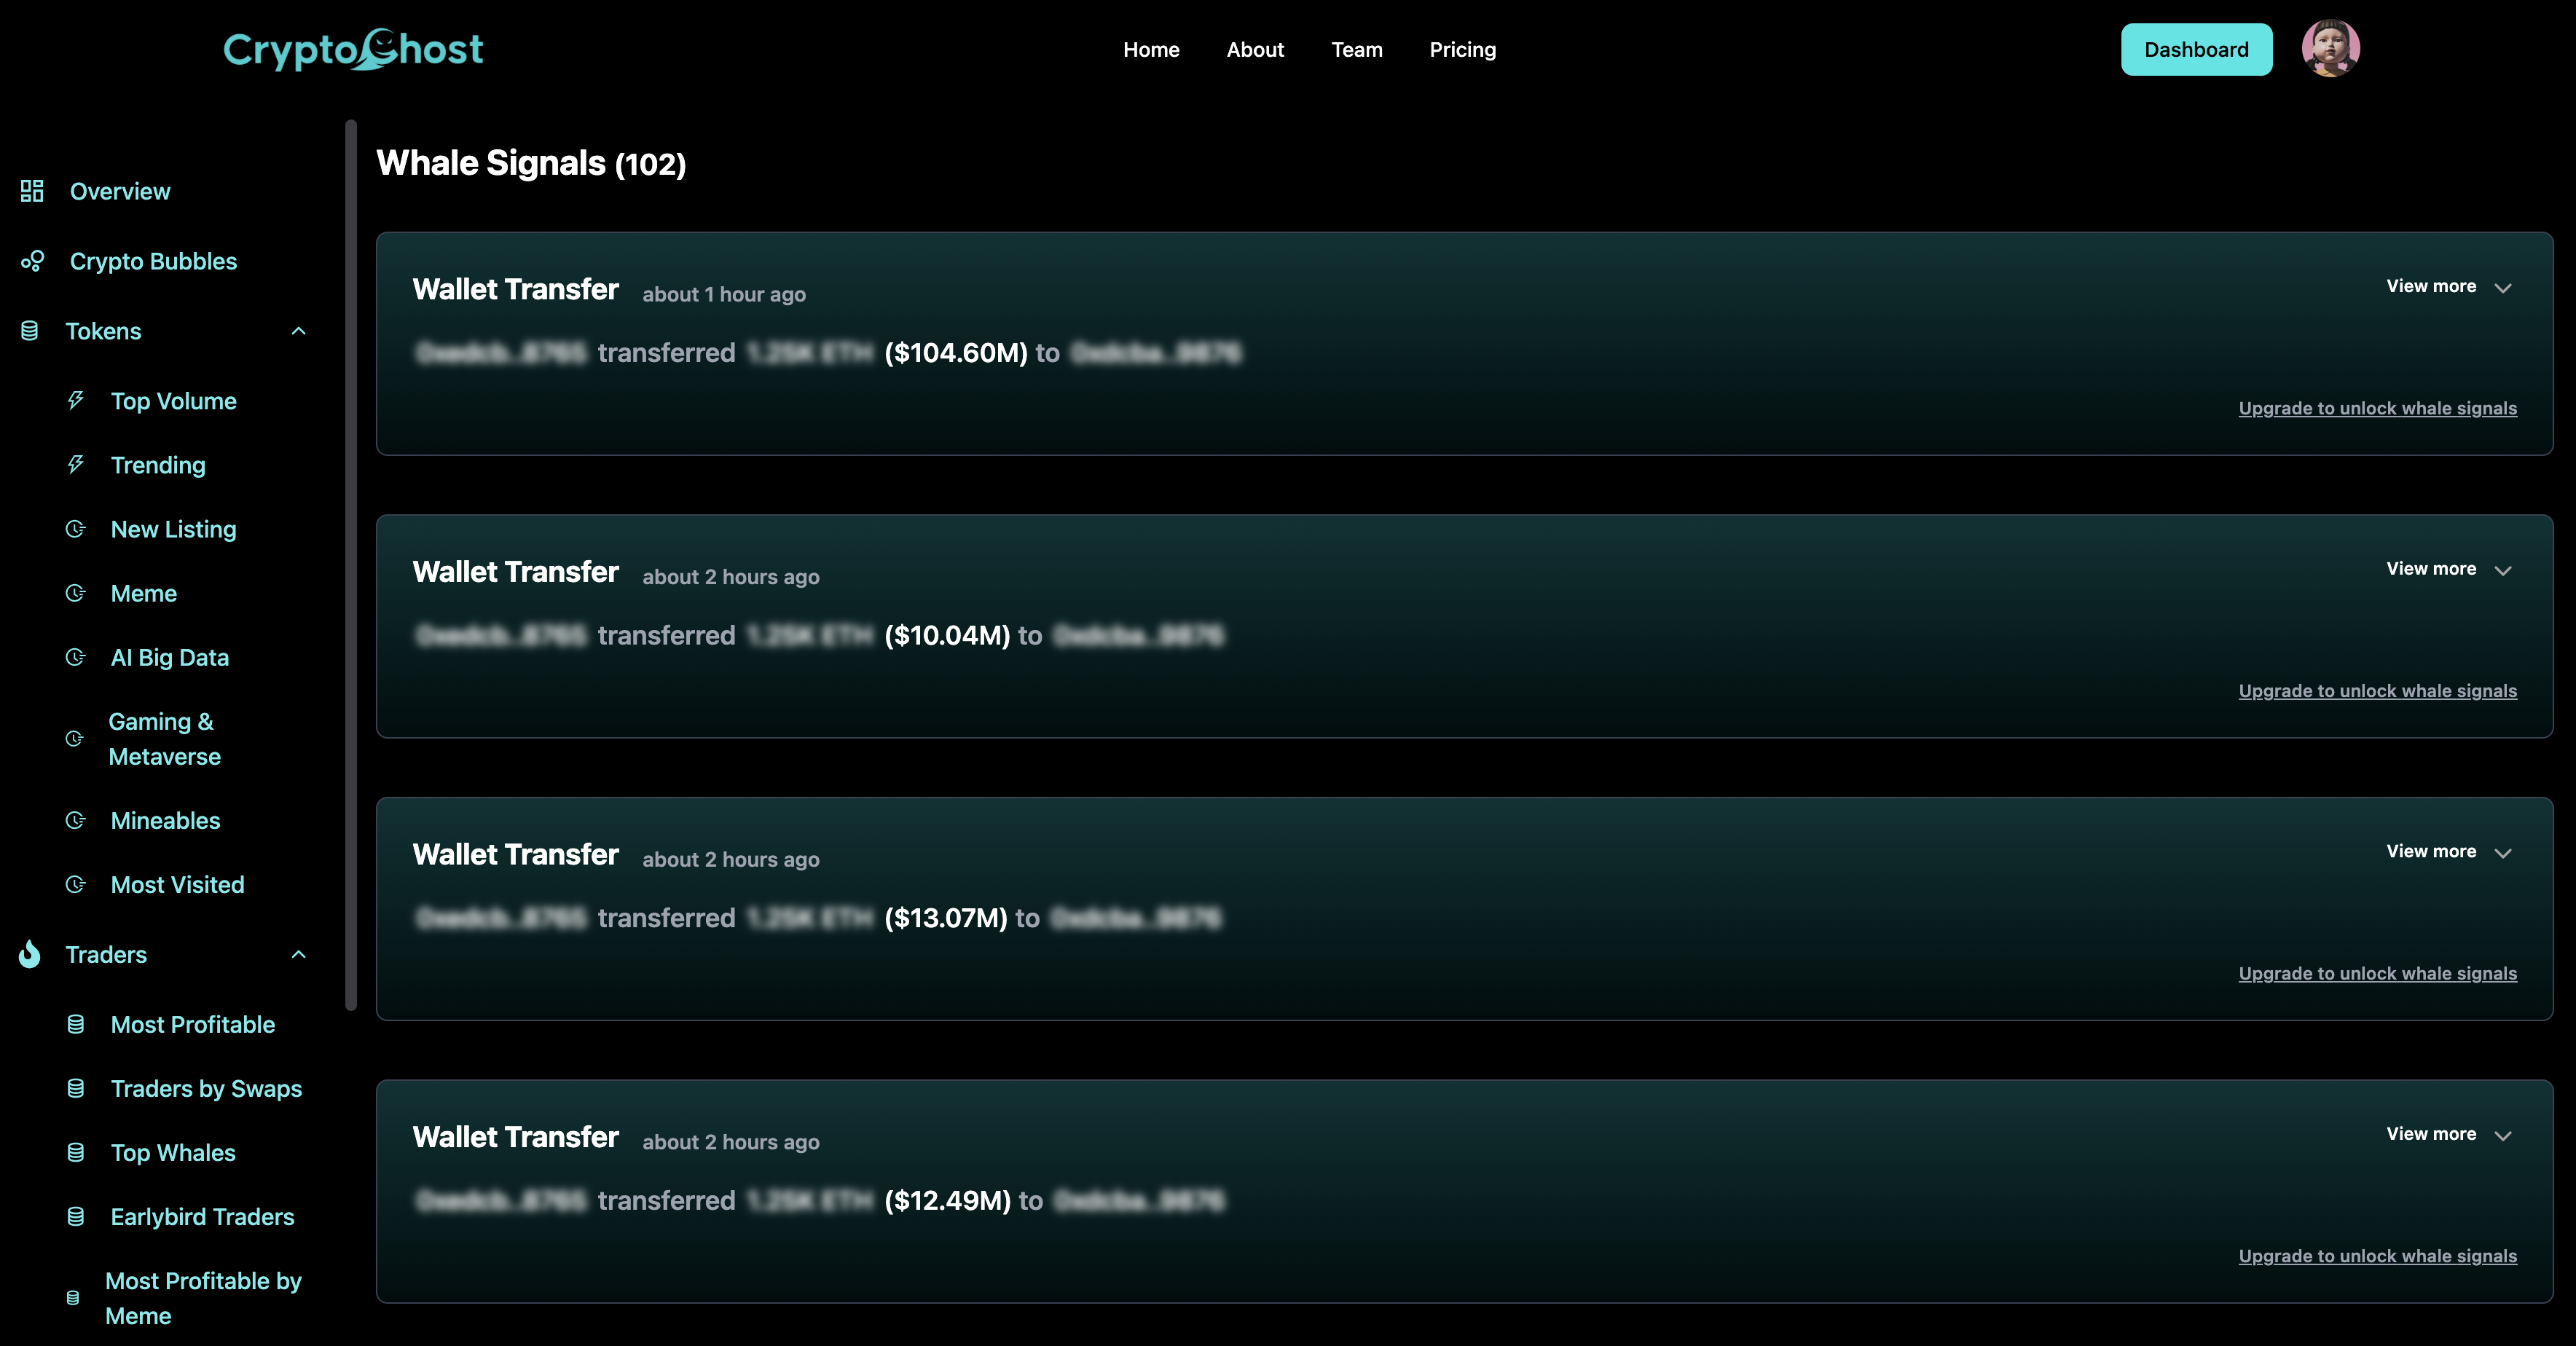Open the Pricing page

[1462, 49]
